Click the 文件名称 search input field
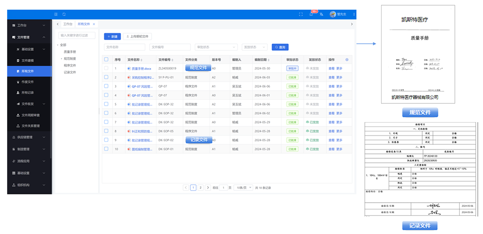Image resolution: width=483 pixels, height=234 pixels. click(x=124, y=47)
